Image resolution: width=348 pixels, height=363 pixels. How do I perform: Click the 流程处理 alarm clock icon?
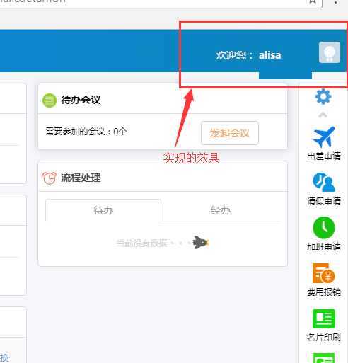click(50, 178)
